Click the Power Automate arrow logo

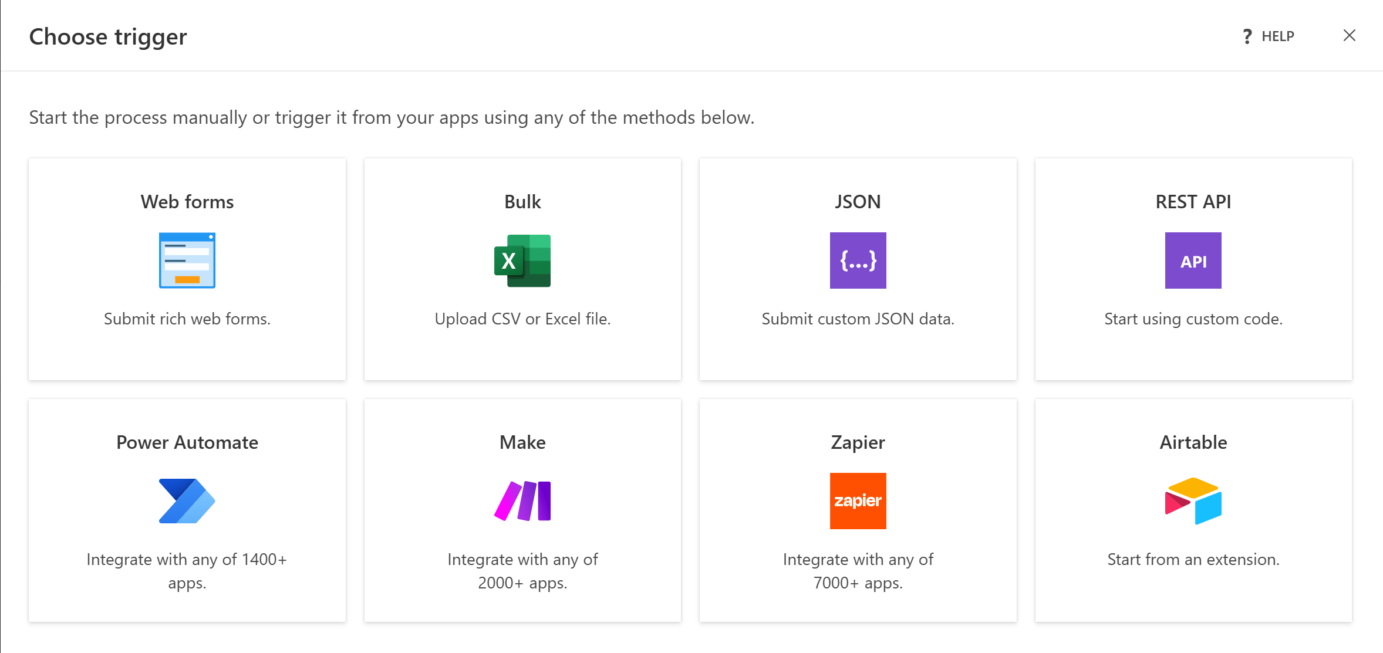click(187, 501)
